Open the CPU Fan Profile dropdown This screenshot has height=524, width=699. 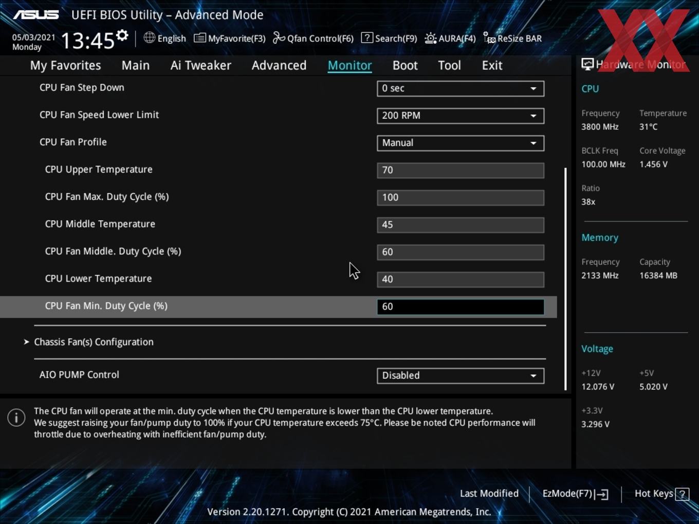click(461, 143)
